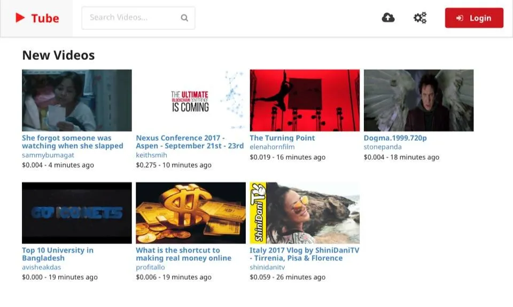Image resolution: width=513 pixels, height=307 pixels.
Task: Click the red play Tube logo
Action: point(37,18)
